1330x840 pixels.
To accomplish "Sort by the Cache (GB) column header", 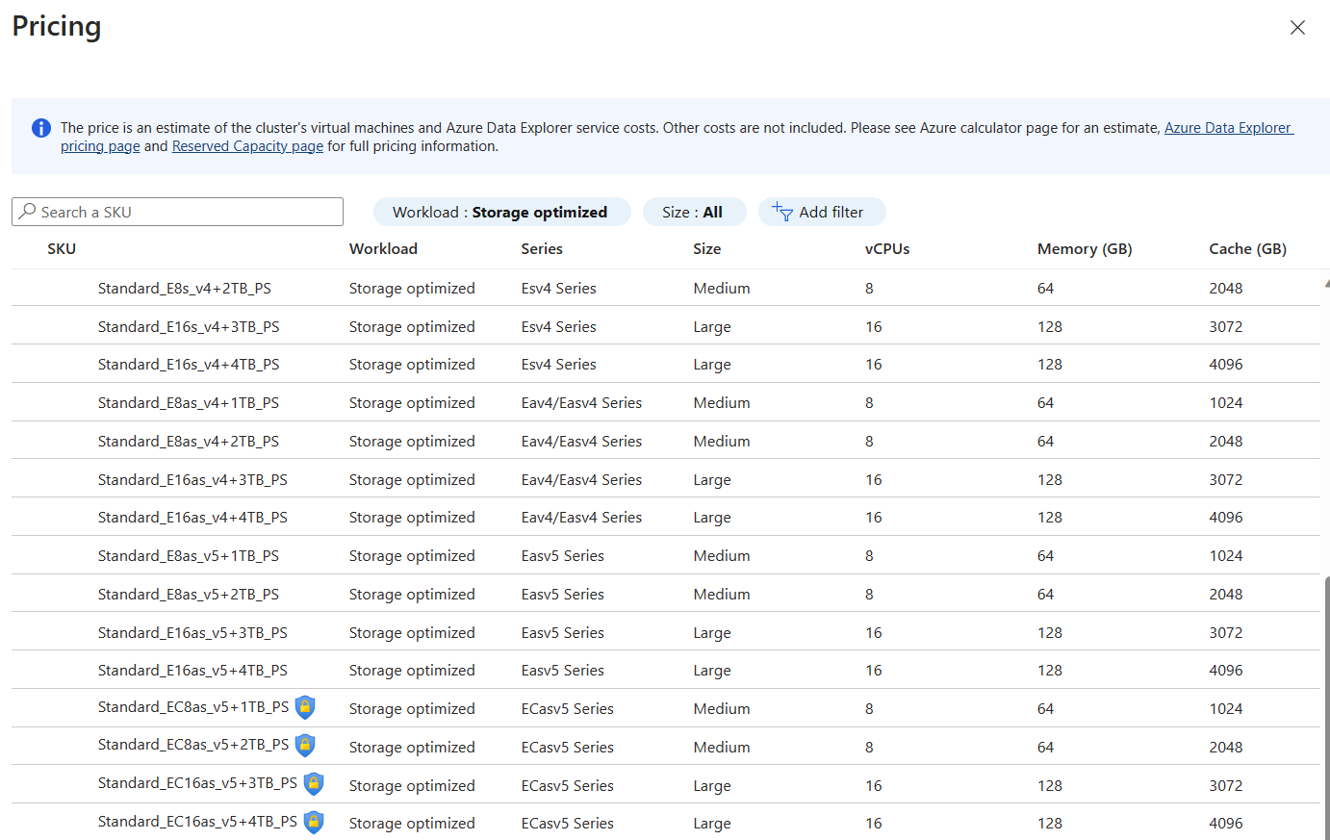I will click(1248, 248).
